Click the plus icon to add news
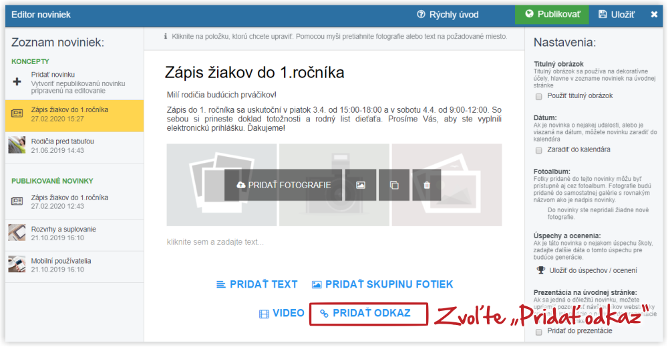668x347 pixels. (17, 82)
